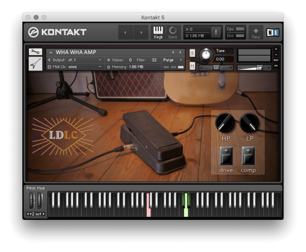
Task: Click the exclamation panic button
Action: [216, 32]
